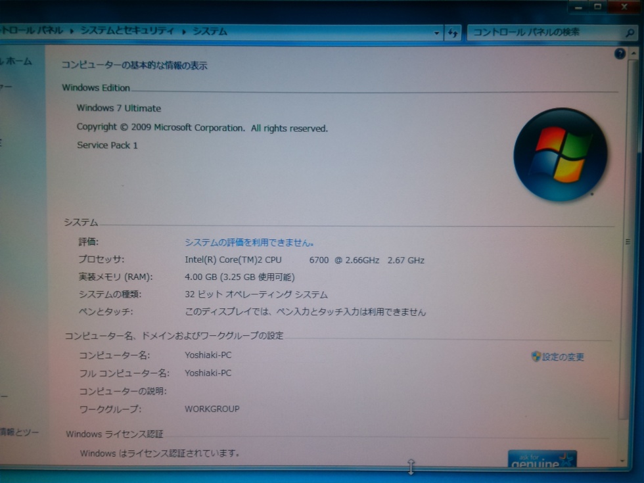Screen dimensions: 644x483
Task: Click the 32 ビット オペレーティング システム value
Action: pos(256,294)
